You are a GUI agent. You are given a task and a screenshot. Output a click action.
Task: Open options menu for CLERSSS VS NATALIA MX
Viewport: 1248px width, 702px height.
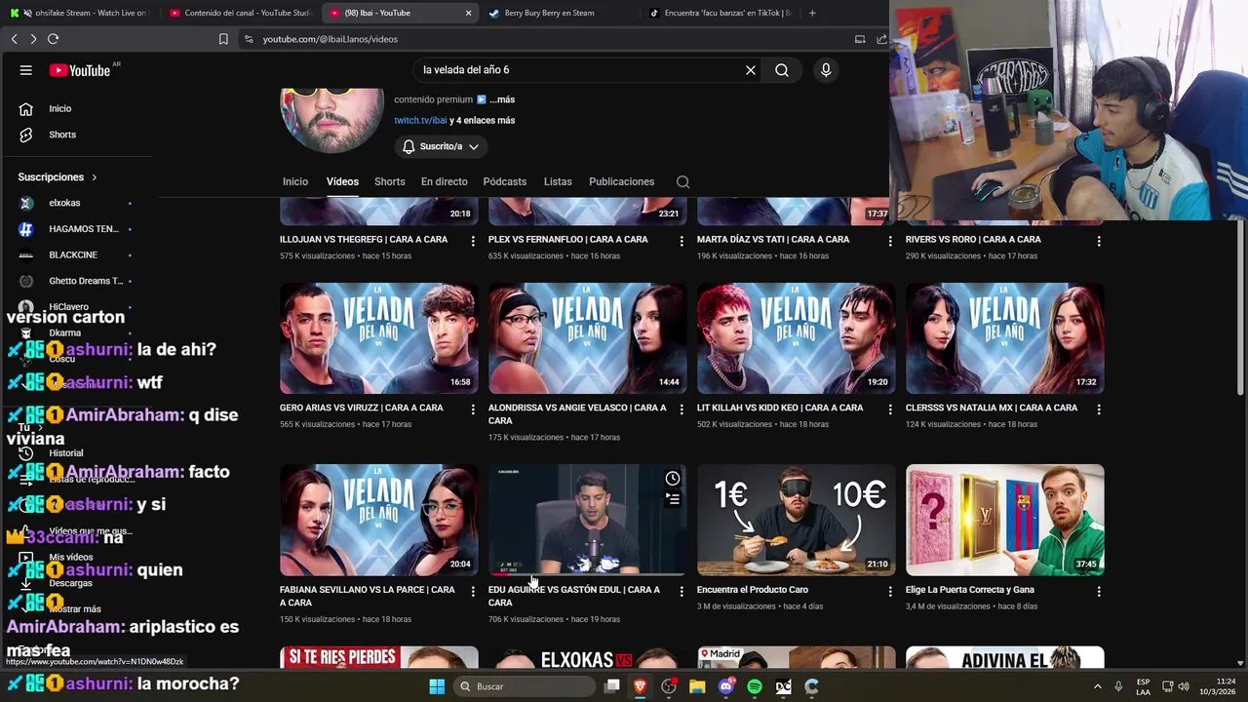coord(1099,409)
